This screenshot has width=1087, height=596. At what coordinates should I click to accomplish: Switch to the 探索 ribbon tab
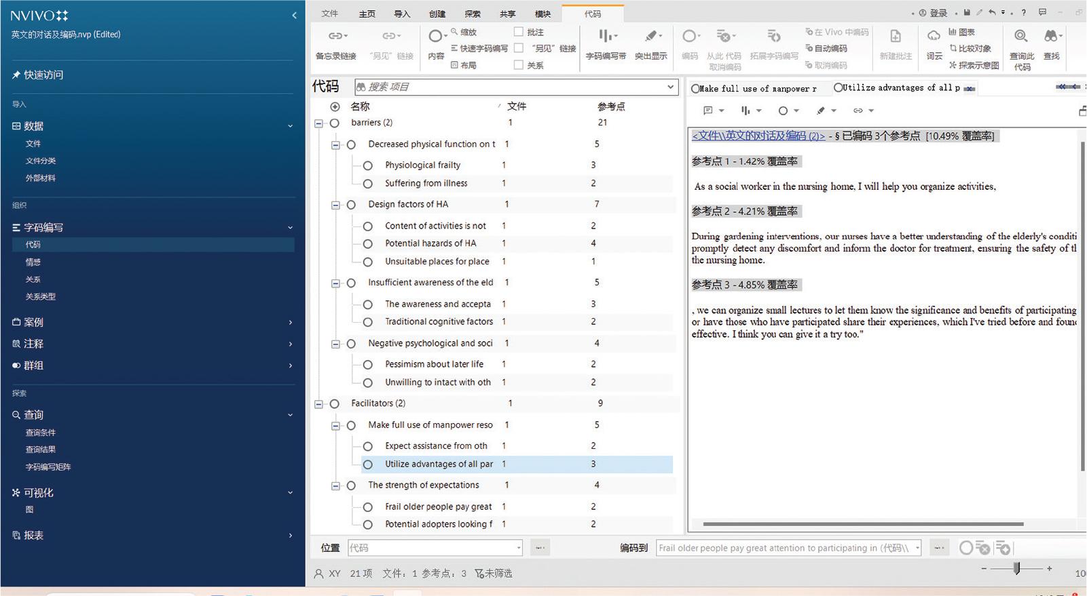[473, 14]
